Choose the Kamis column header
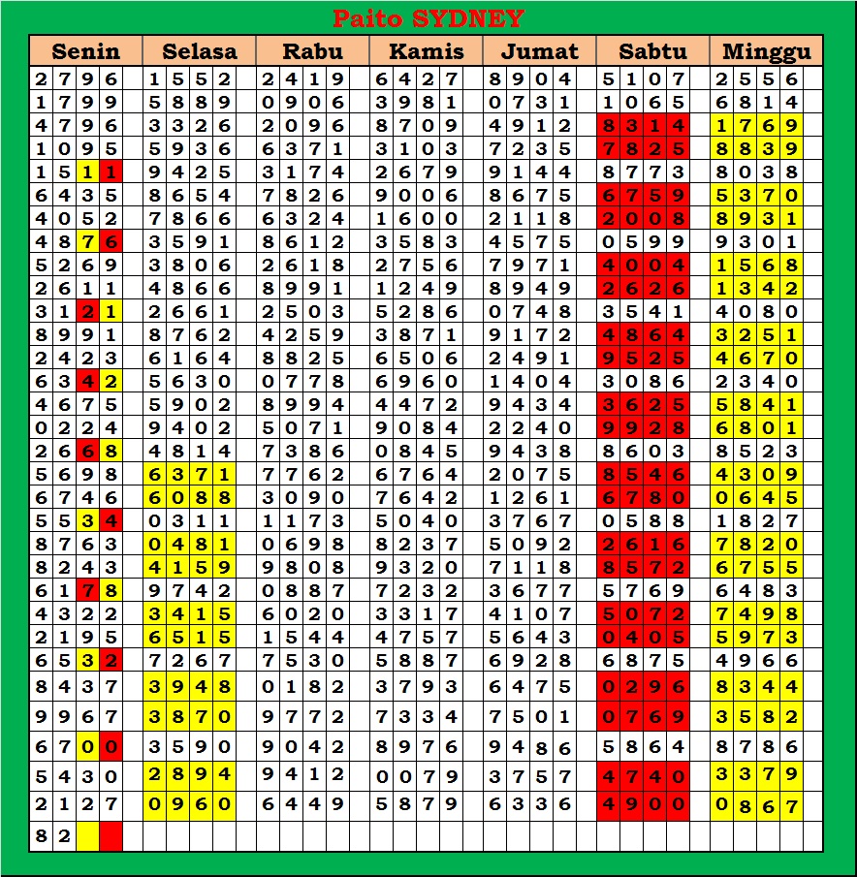The width and height of the screenshot is (857, 877). coord(426,51)
